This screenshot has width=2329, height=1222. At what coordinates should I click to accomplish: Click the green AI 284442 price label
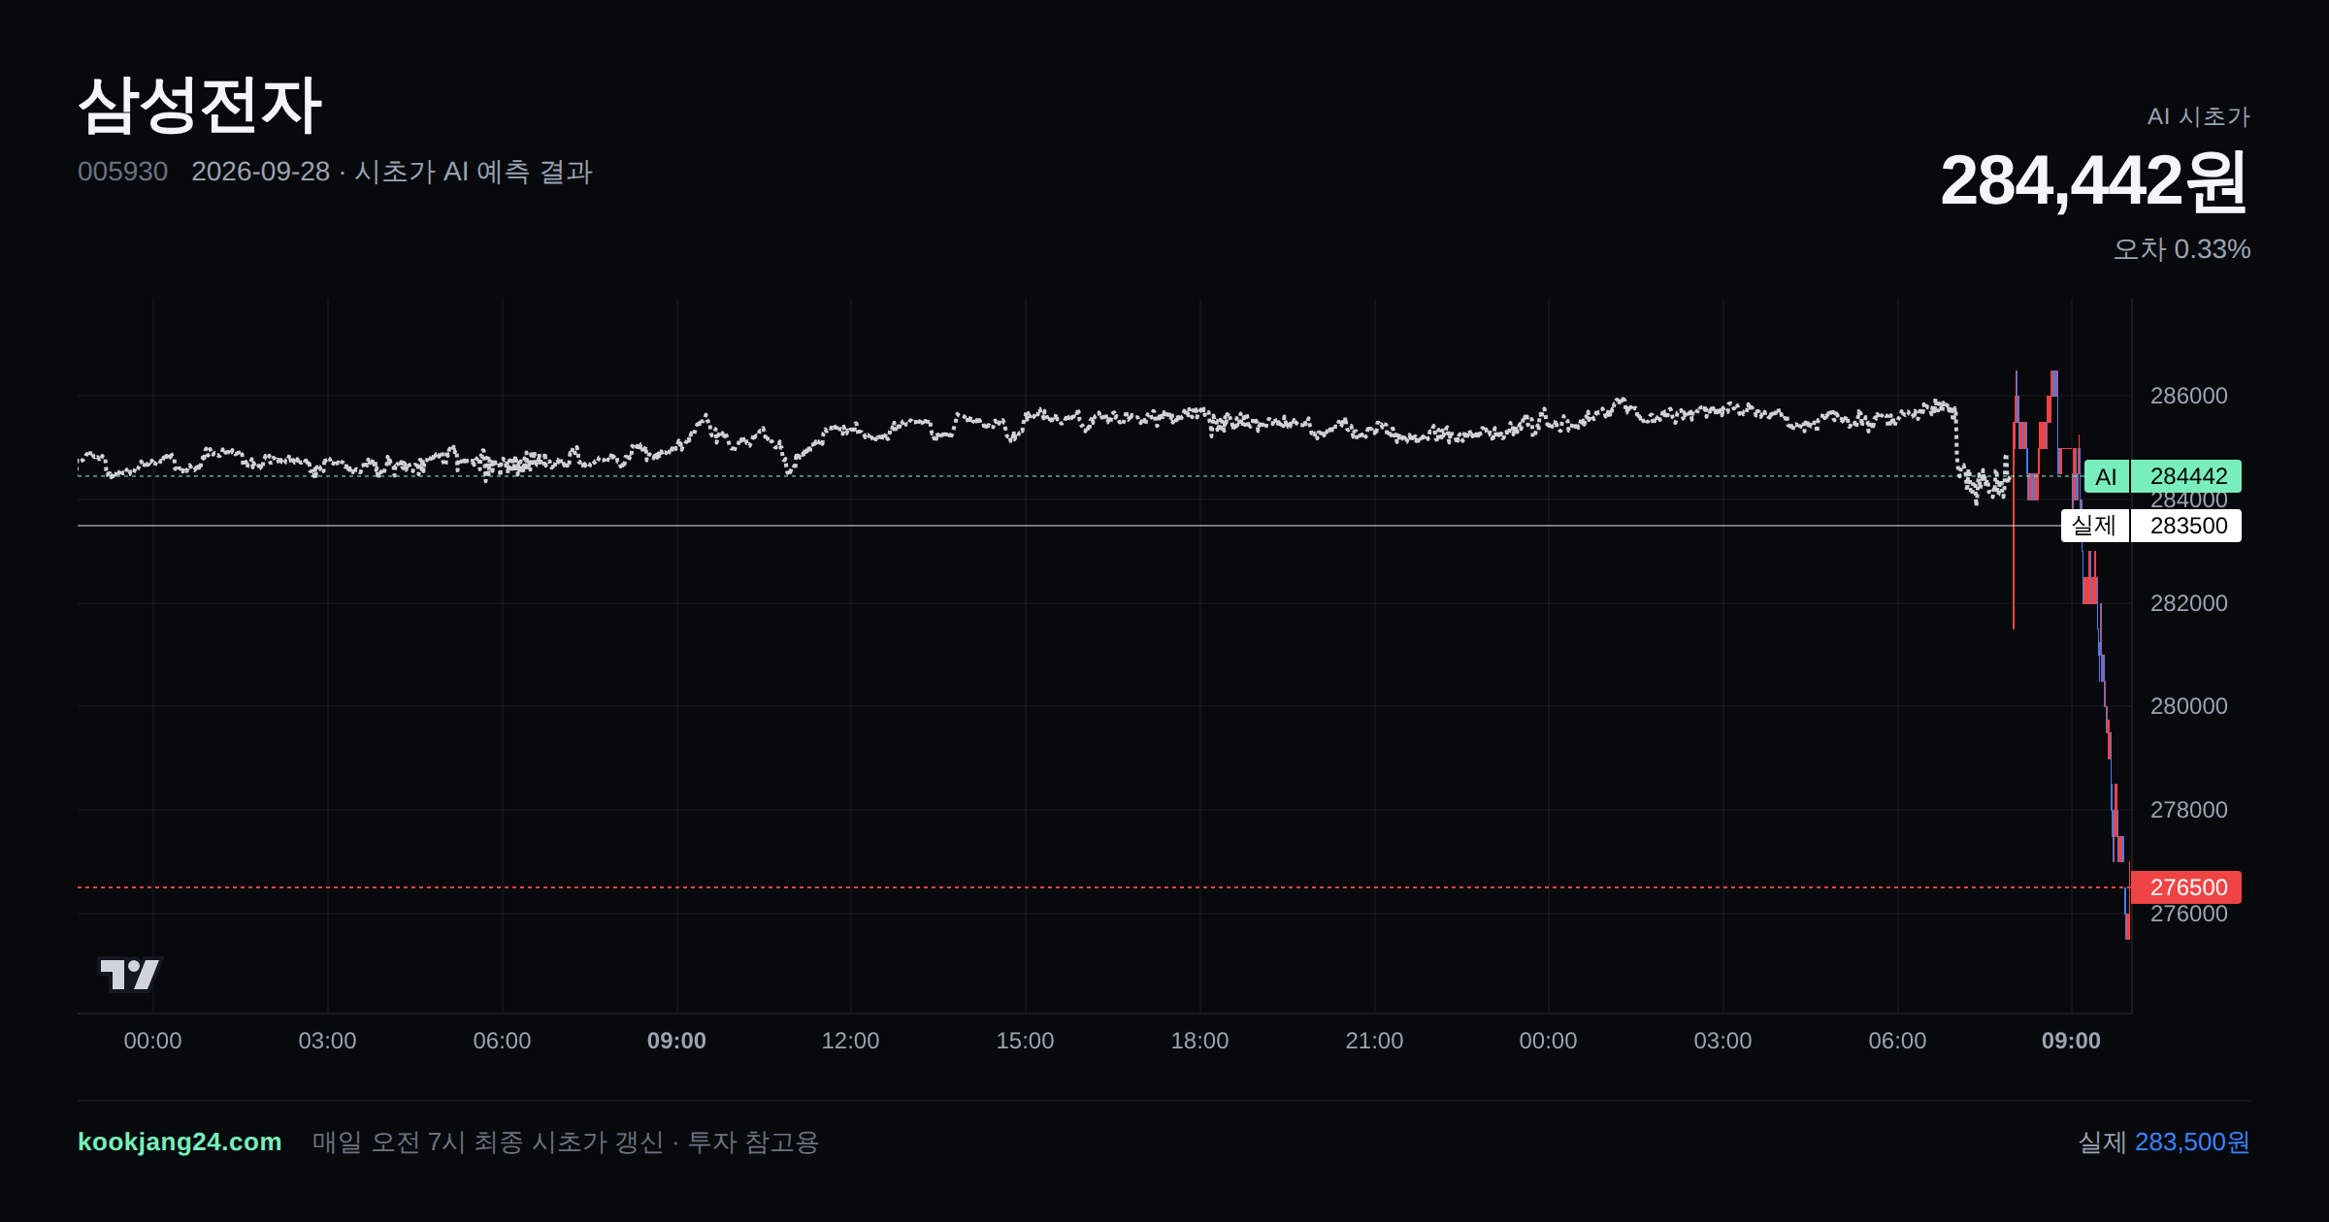pyautogui.click(x=2162, y=476)
